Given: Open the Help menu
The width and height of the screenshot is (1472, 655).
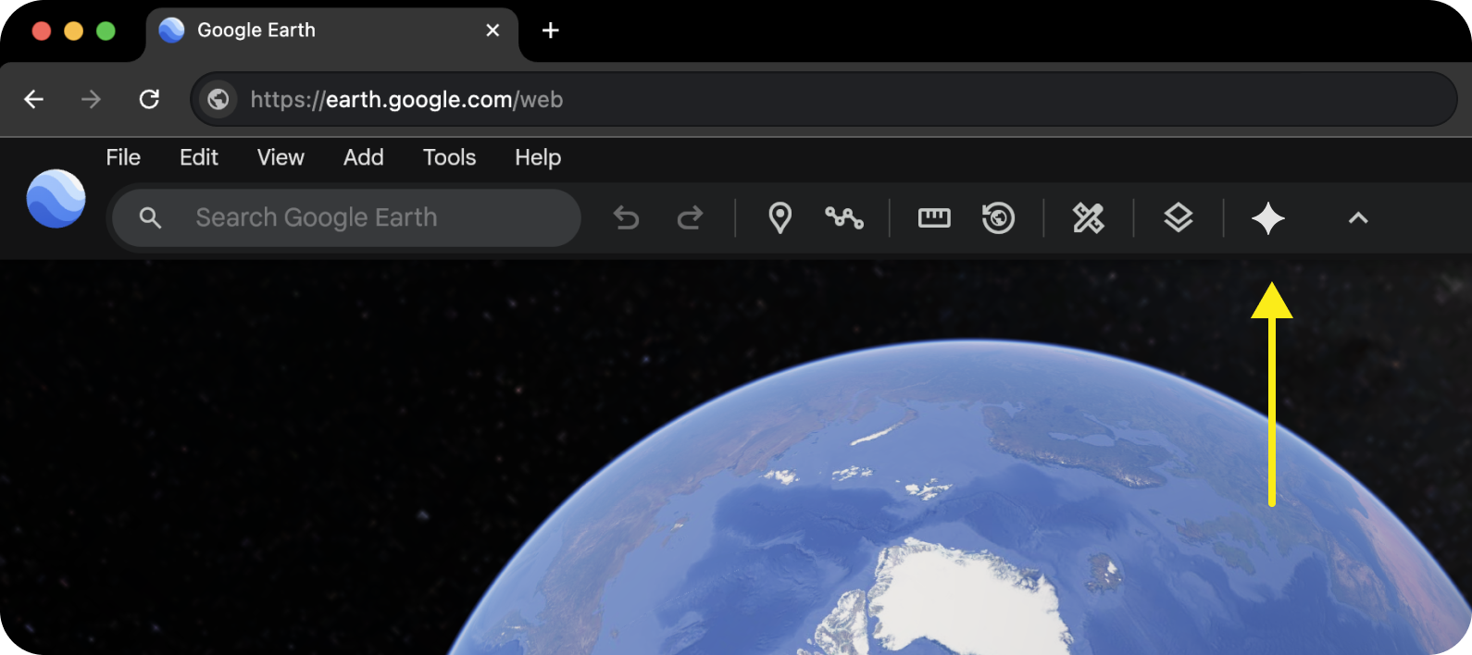Looking at the screenshot, I should [538, 157].
